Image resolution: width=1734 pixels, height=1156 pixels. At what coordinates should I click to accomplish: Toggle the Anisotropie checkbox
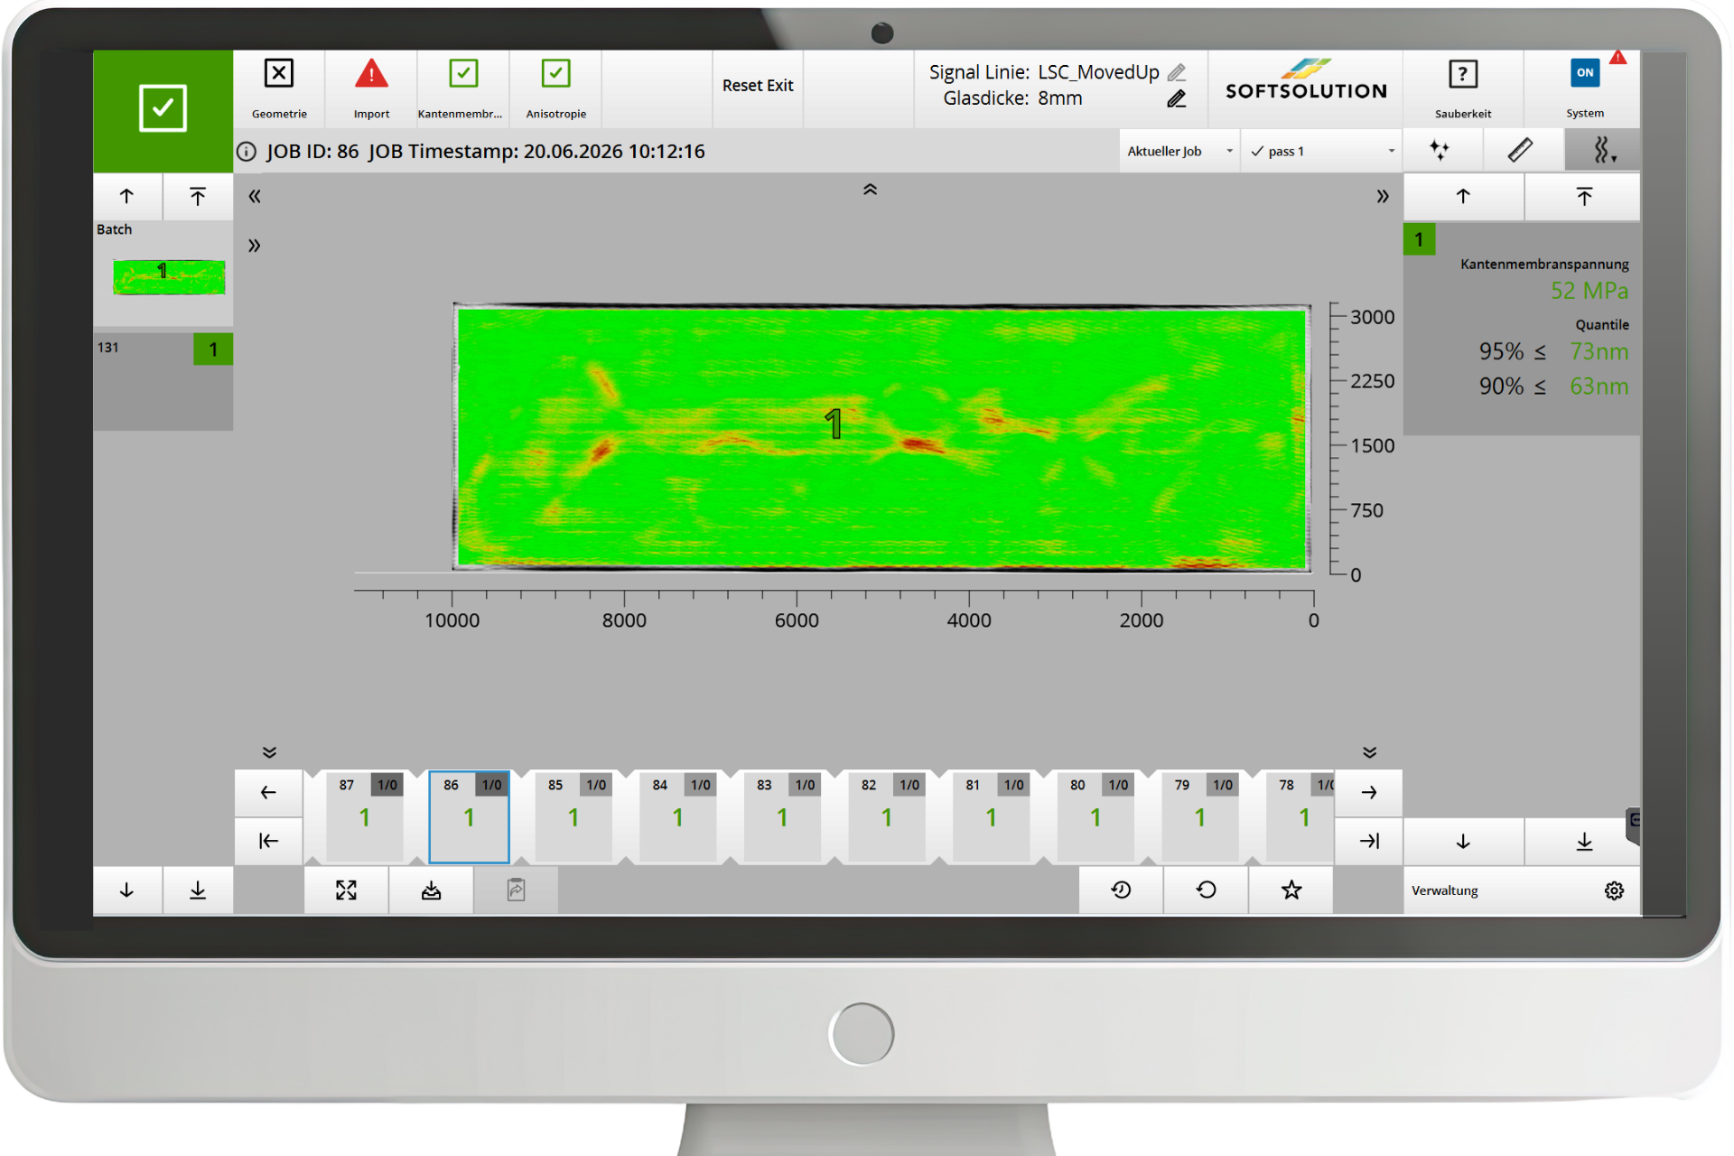point(555,73)
